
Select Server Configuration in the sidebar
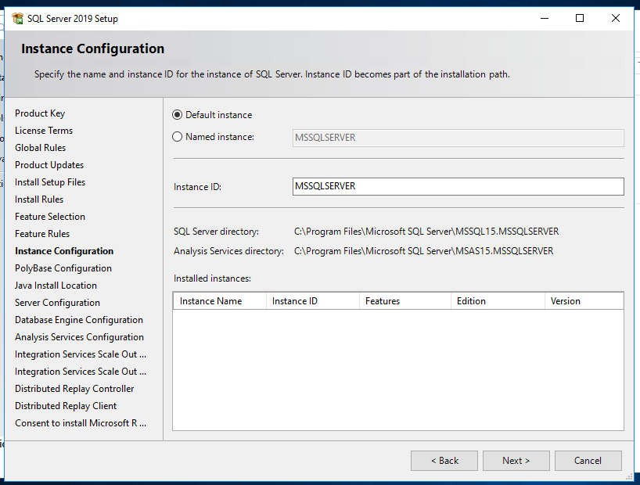coord(58,303)
